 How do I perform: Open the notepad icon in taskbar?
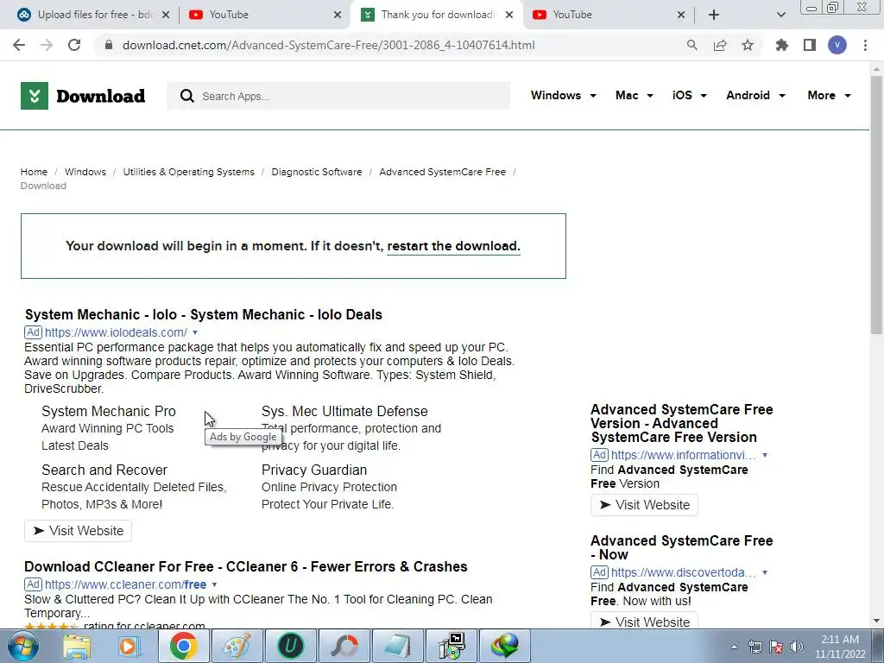tap(397, 646)
